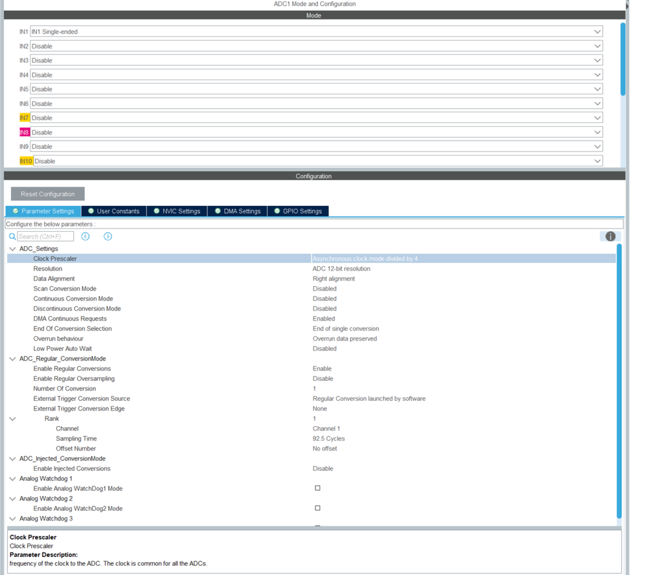
Task: Switch to GPIO Settings tab
Action: point(298,211)
